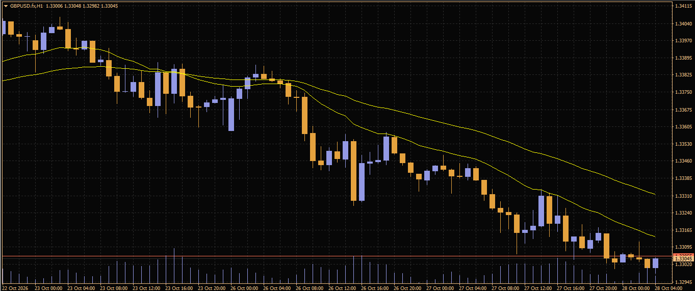Viewport: 695px width, 291px height.
Task: Click the highlighted current price 1.33045 label
Action: (x=683, y=259)
